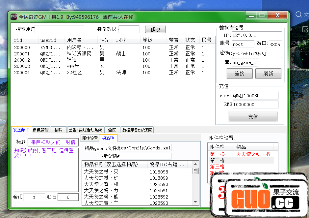Image resolution: width=309 pixels, height=218 pixels.
Task: Select user row 200001 神话资源网
Action: click(79, 54)
